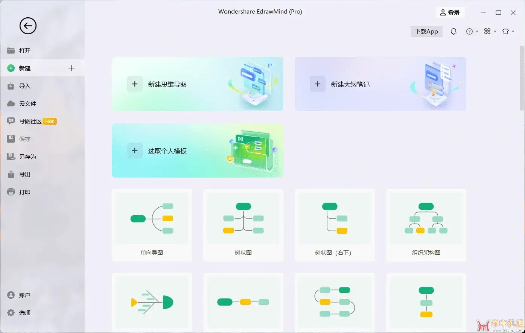Click the 单向导图 caption text
Image resolution: width=525 pixels, height=333 pixels.
tap(152, 252)
